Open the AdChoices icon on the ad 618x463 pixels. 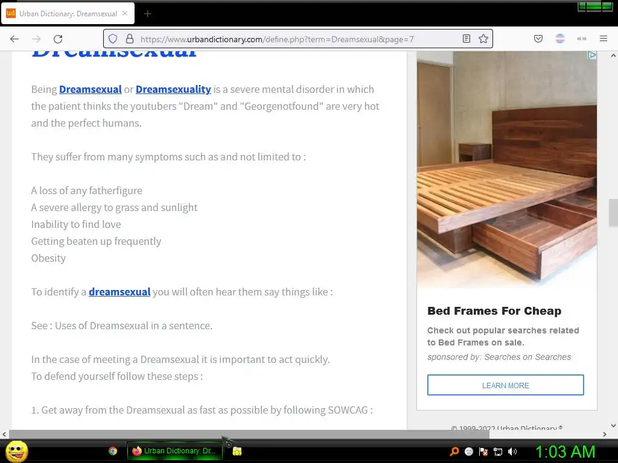point(591,55)
